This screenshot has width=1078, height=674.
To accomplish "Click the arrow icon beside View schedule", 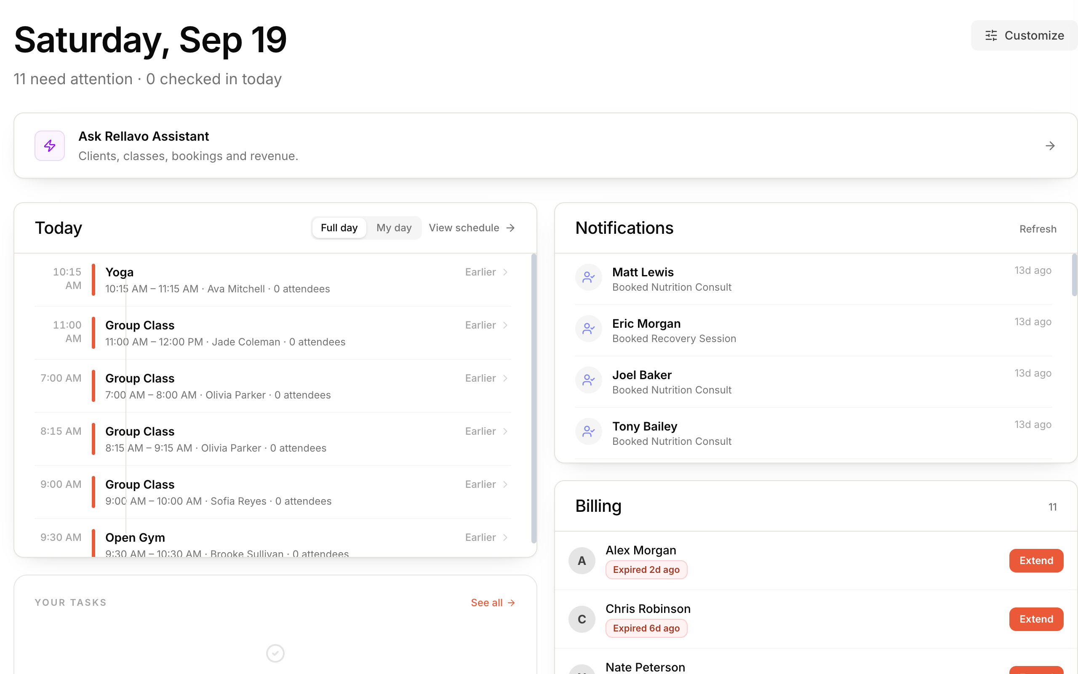I will (510, 228).
